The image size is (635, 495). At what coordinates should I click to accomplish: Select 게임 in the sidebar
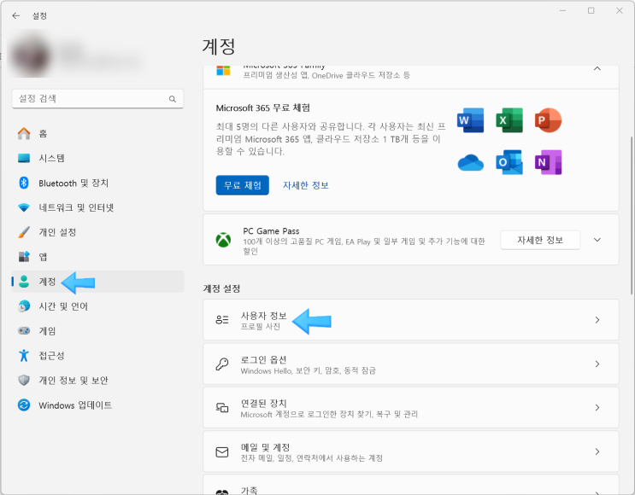tap(97, 331)
